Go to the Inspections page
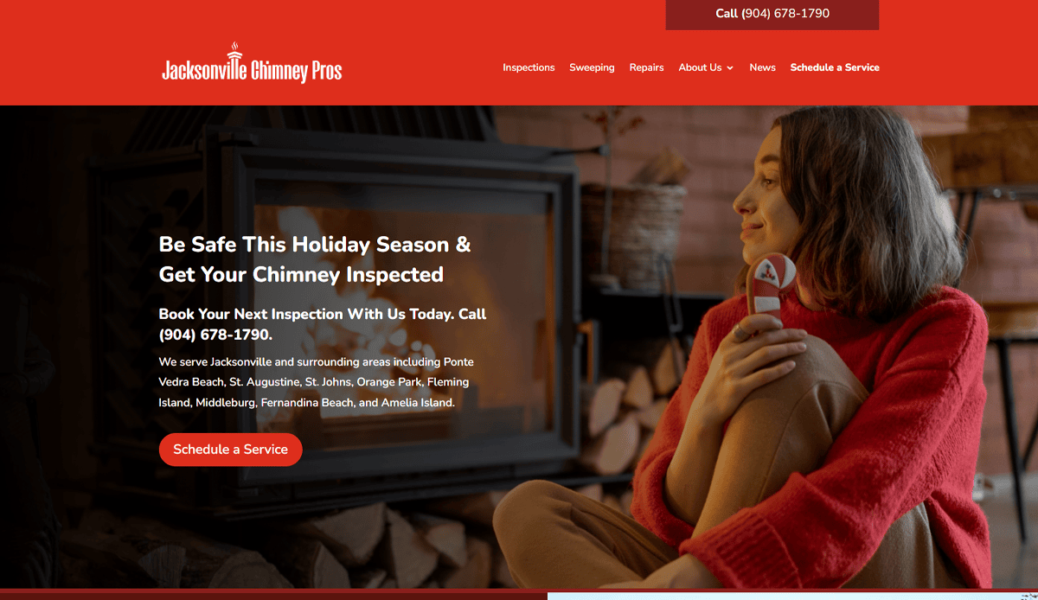 point(529,67)
